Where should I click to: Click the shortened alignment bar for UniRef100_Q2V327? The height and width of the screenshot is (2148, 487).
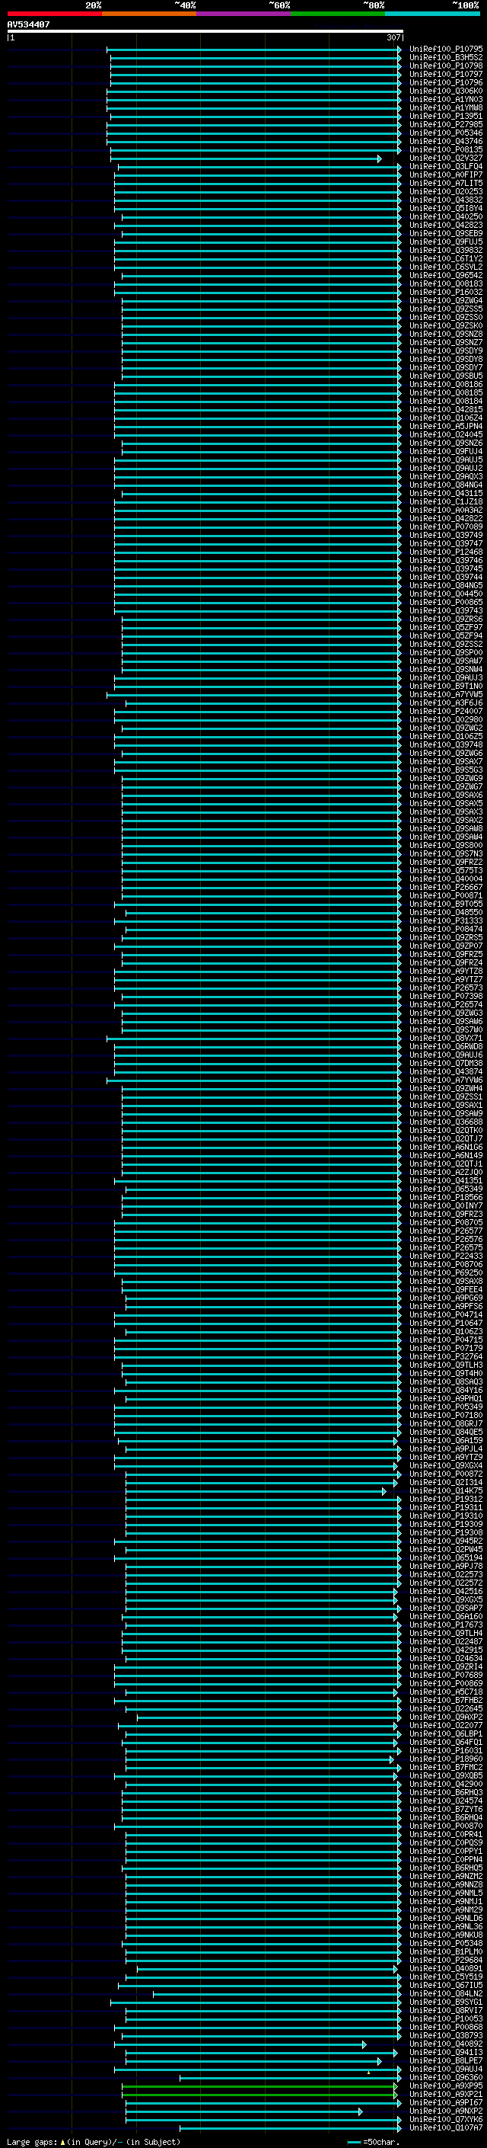pyautogui.click(x=246, y=158)
